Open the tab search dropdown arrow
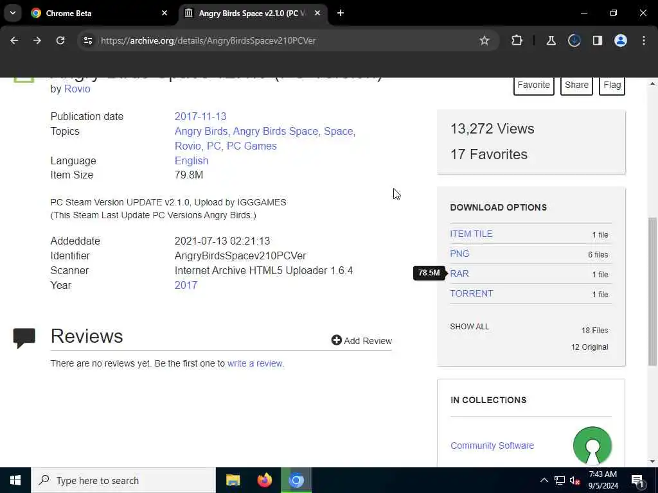658x493 pixels. click(13, 13)
